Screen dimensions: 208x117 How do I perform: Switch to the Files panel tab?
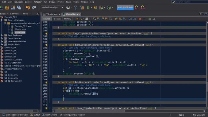[25, 14]
